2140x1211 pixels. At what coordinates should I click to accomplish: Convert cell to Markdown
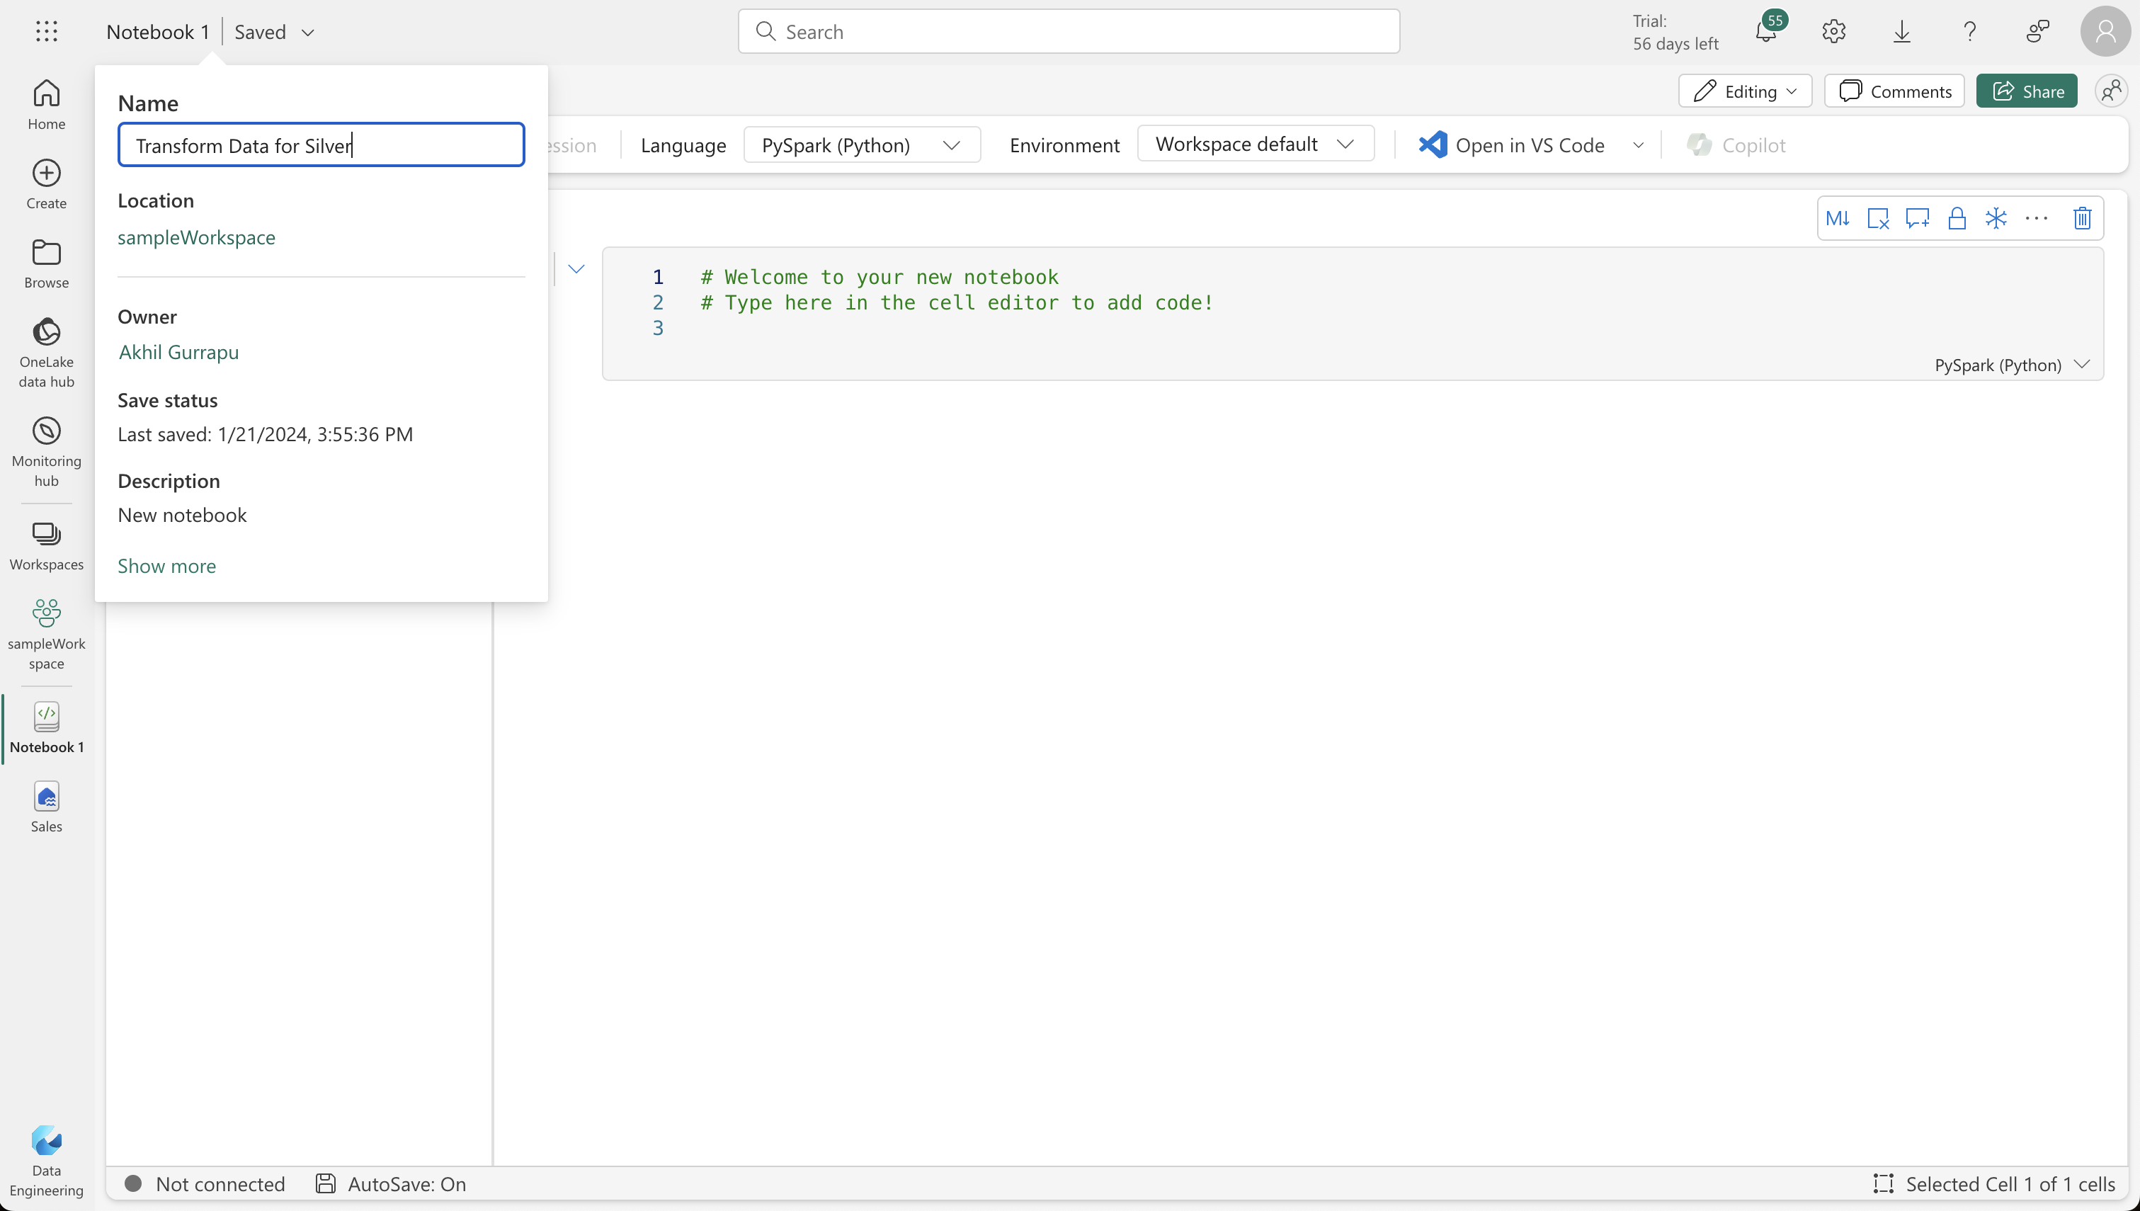tap(1838, 218)
